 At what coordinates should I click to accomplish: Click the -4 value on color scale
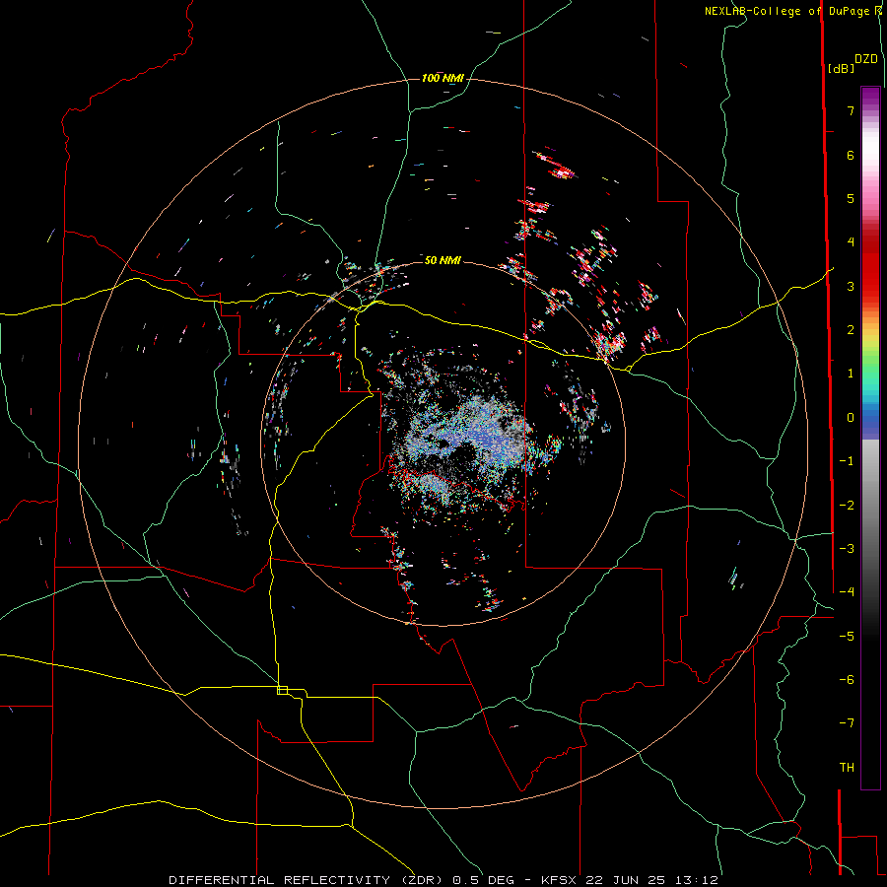click(x=847, y=592)
